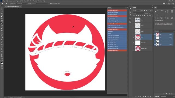Run action 'make halftones from layer'
This screenshot has width=175, height=98.
(x=117, y=20)
